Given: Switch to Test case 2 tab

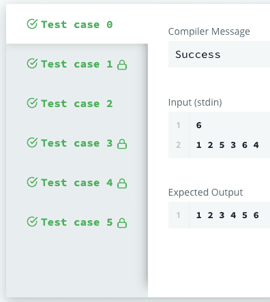Looking at the screenshot, I should pyautogui.click(x=77, y=104).
